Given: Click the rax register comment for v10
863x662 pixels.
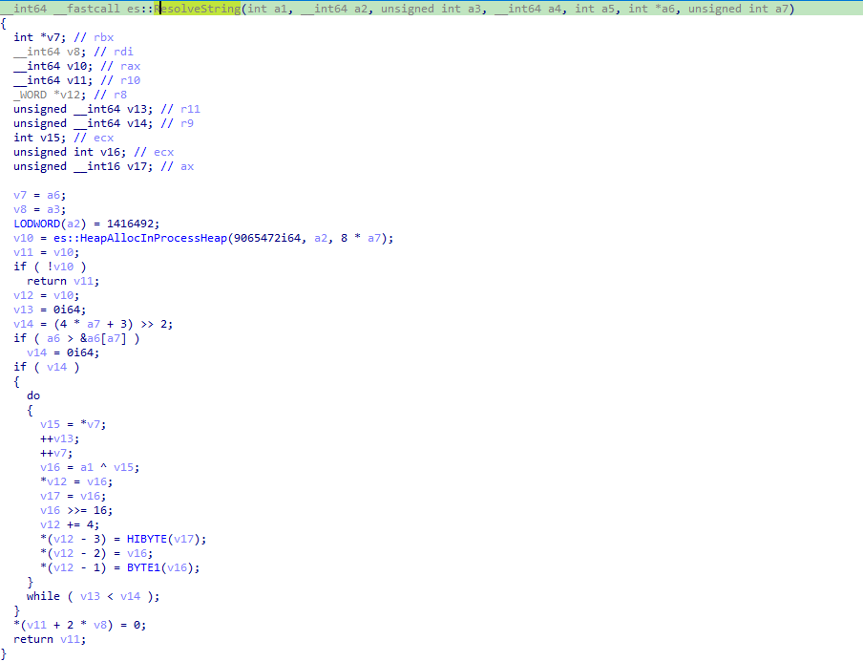Looking at the screenshot, I should 131,66.
